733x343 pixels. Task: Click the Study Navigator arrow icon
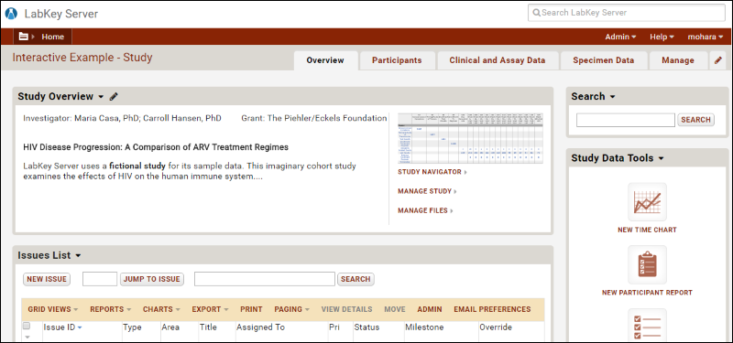[465, 172]
